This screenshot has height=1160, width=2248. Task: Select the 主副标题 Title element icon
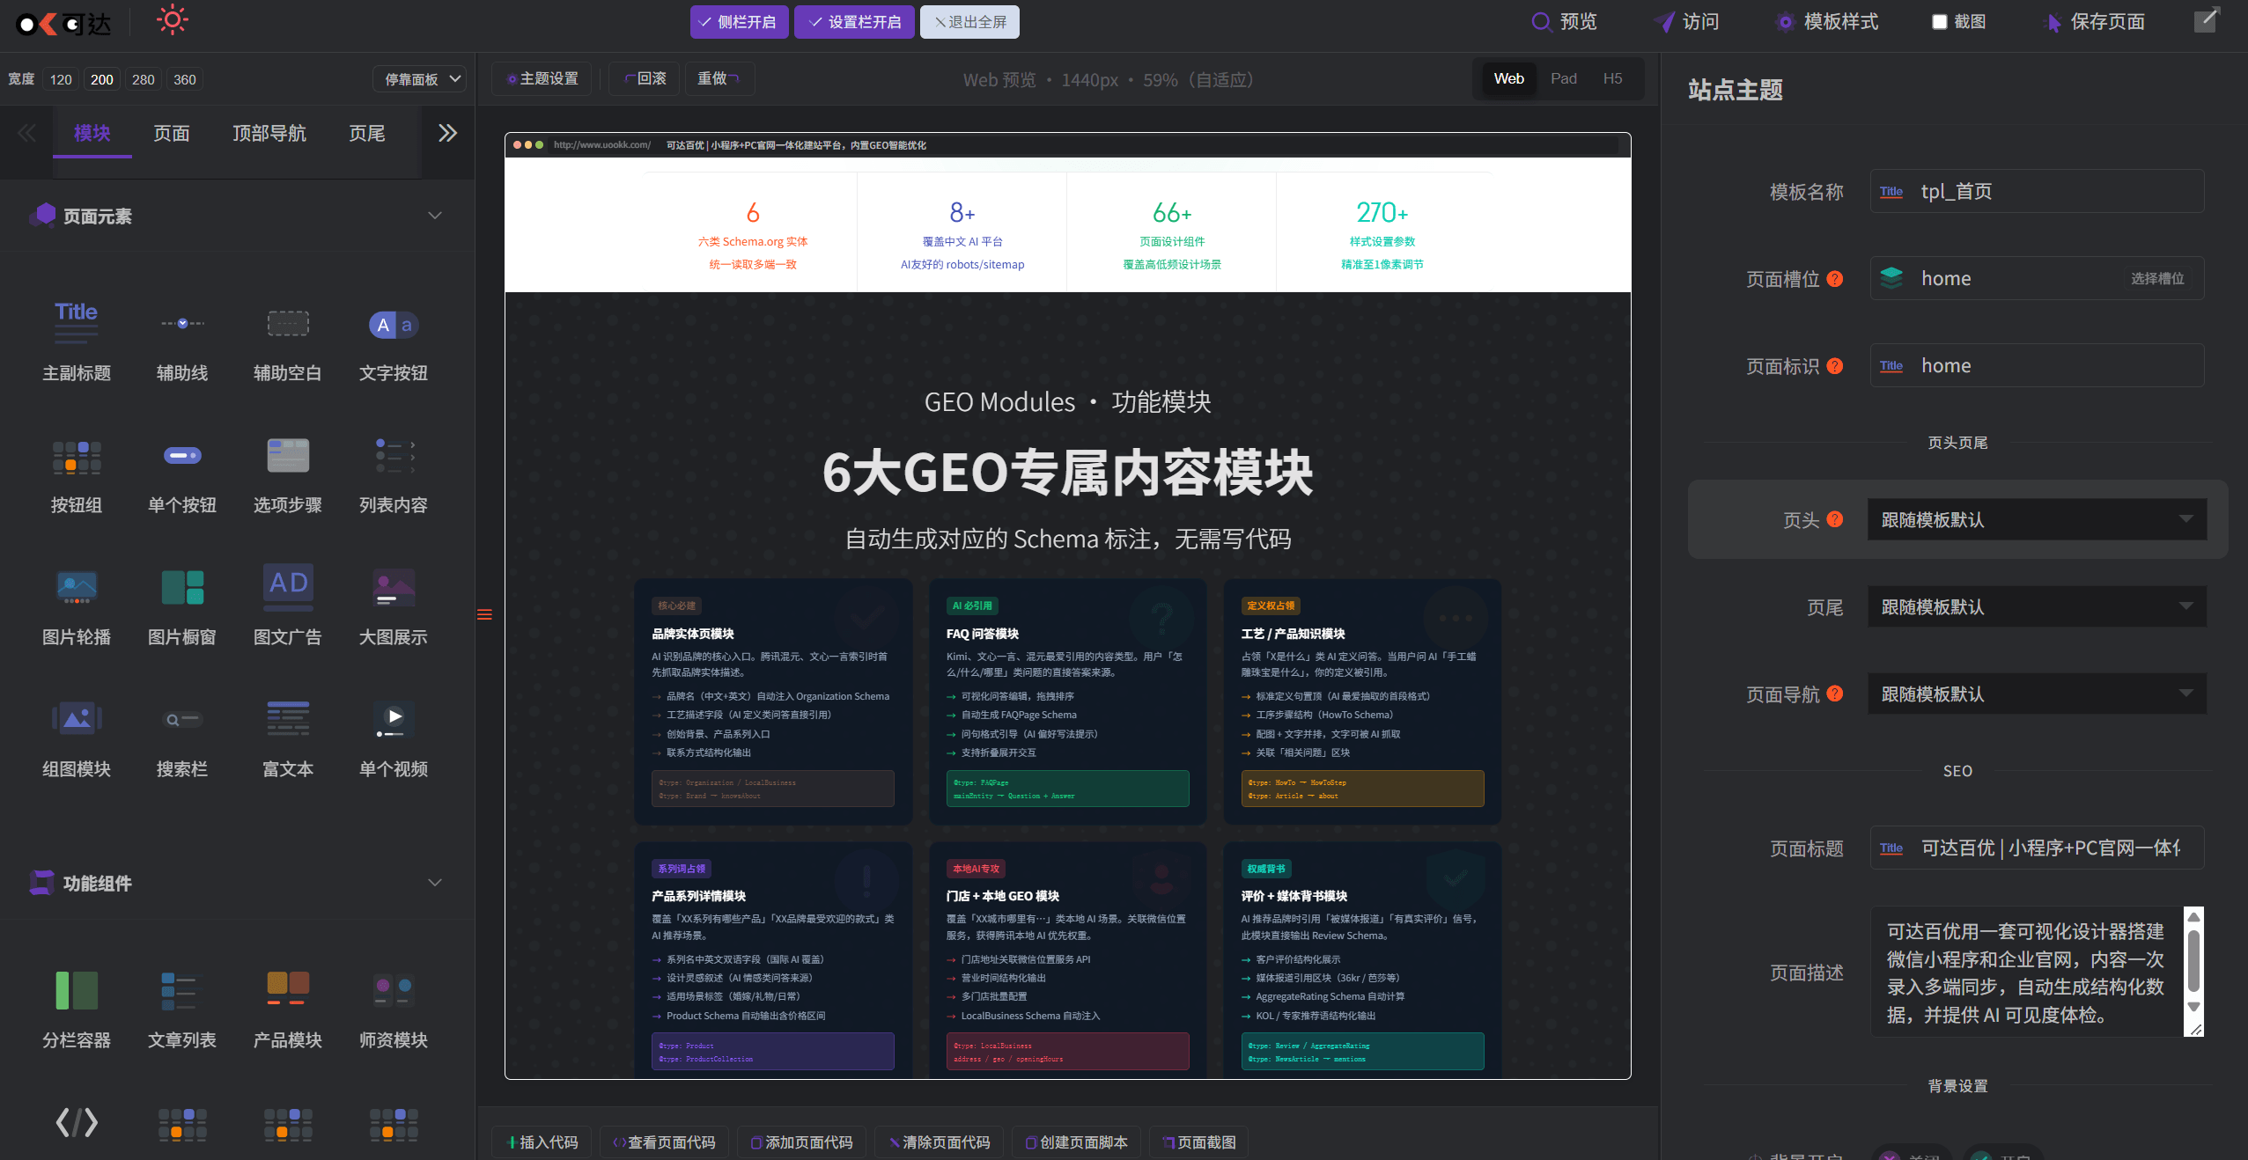[77, 323]
